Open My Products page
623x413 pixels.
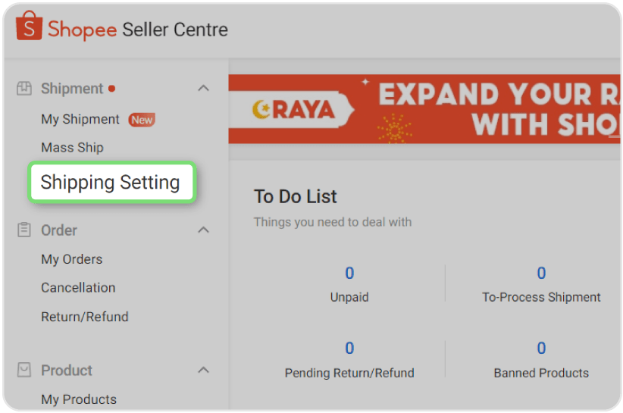79,399
